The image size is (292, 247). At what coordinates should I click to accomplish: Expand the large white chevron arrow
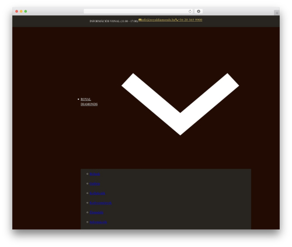click(x=180, y=104)
